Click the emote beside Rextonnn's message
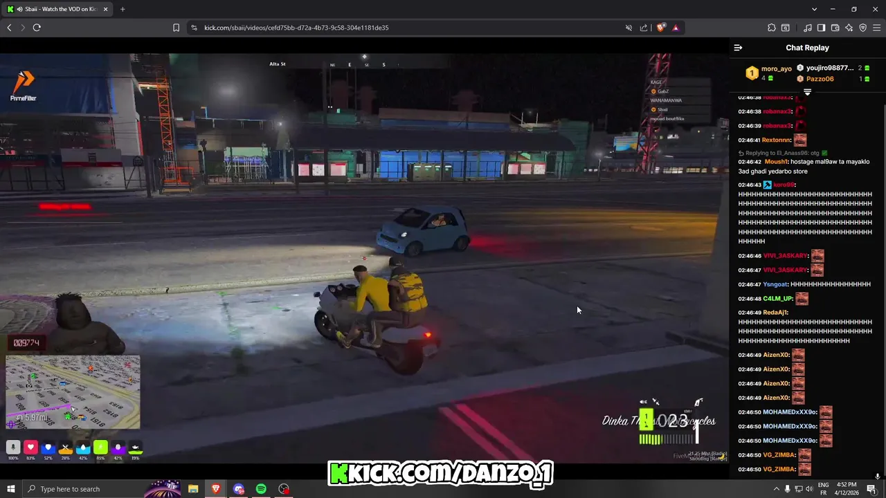The width and height of the screenshot is (886, 498). 800,140
